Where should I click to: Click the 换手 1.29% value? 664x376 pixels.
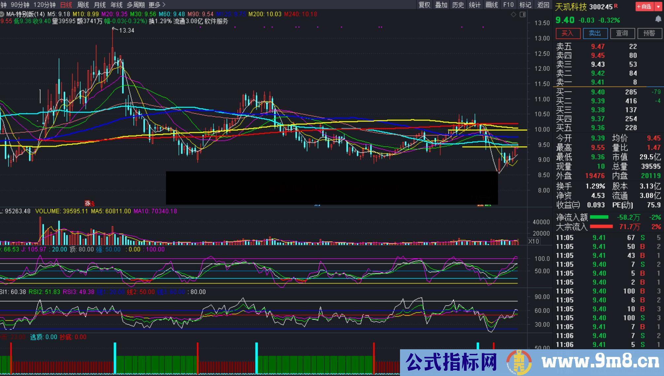(x=595, y=186)
